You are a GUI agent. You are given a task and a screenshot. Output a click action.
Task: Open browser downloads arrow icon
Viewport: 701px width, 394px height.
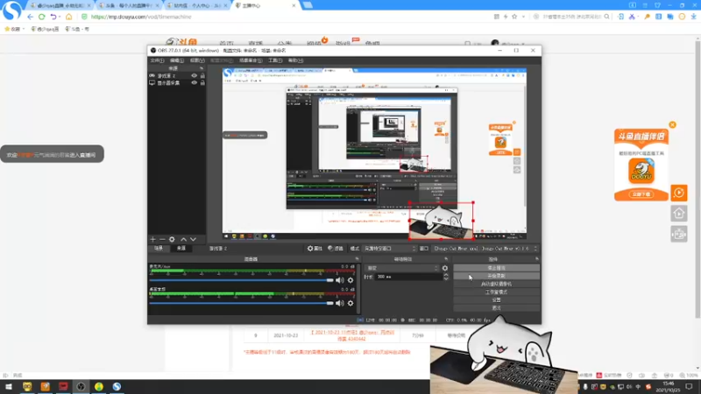pos(693,17)
